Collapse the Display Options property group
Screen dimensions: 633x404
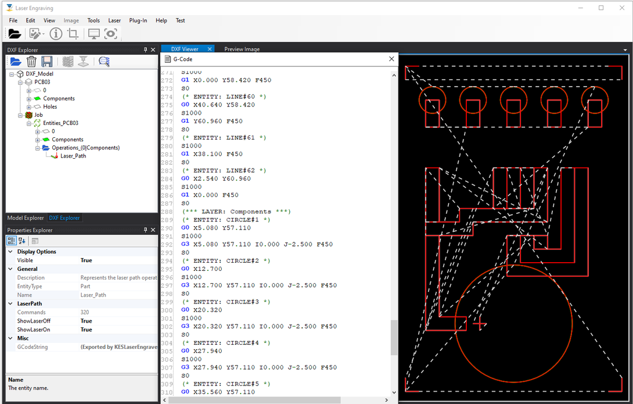[11, 252]
